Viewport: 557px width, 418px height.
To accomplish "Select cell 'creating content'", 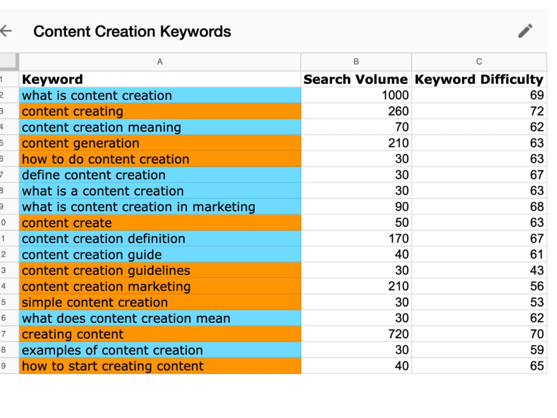I will click(x=160, y=334).
